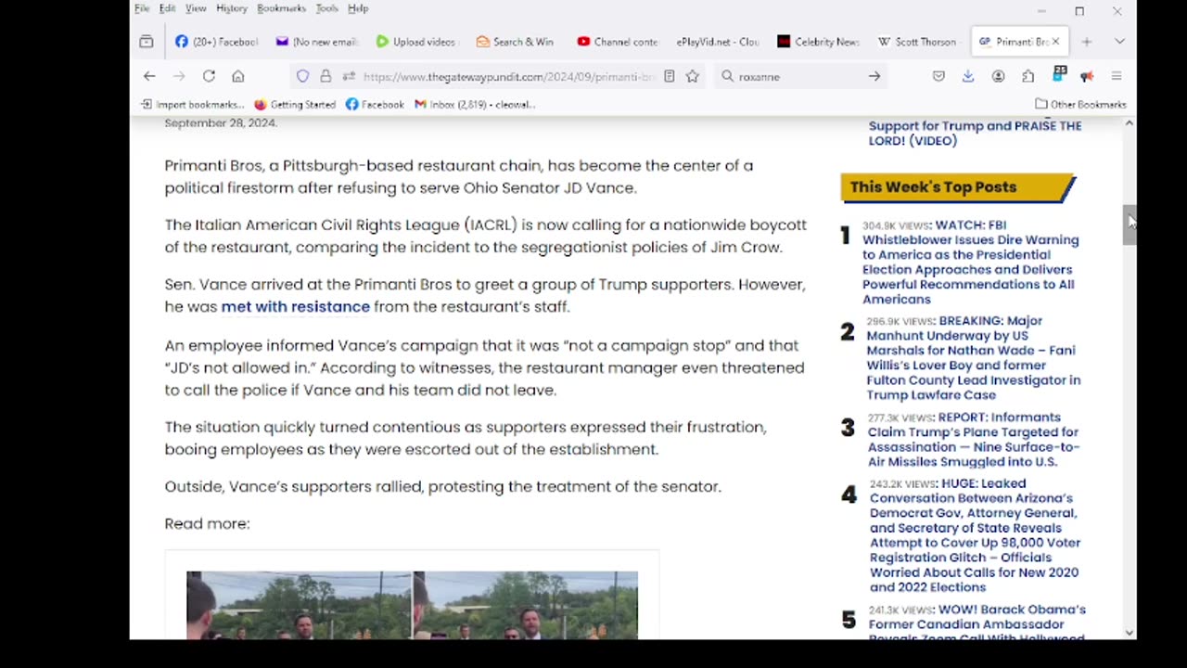Click the gatewaypundit URL address field

point(509,76)
